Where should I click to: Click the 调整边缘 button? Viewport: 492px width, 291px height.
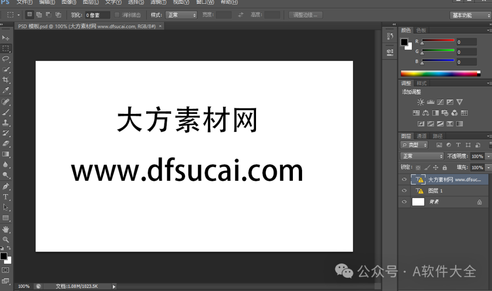coord(305,15)
